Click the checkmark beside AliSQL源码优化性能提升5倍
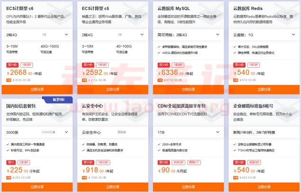This screenshot has height=193, width=301. pos(159,53)
